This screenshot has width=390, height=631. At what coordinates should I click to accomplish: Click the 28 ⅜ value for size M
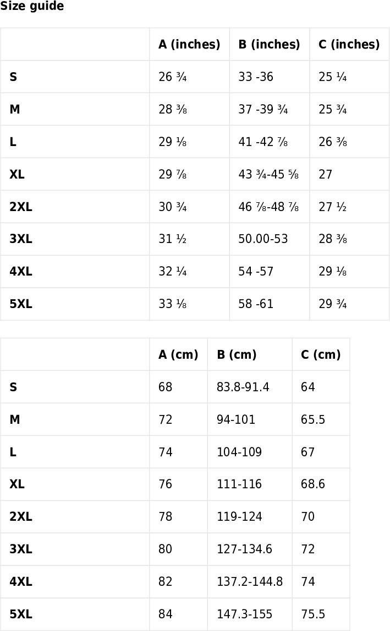coord(173,109)
